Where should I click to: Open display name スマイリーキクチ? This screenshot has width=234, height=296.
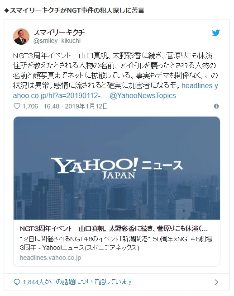pos(59,33)
